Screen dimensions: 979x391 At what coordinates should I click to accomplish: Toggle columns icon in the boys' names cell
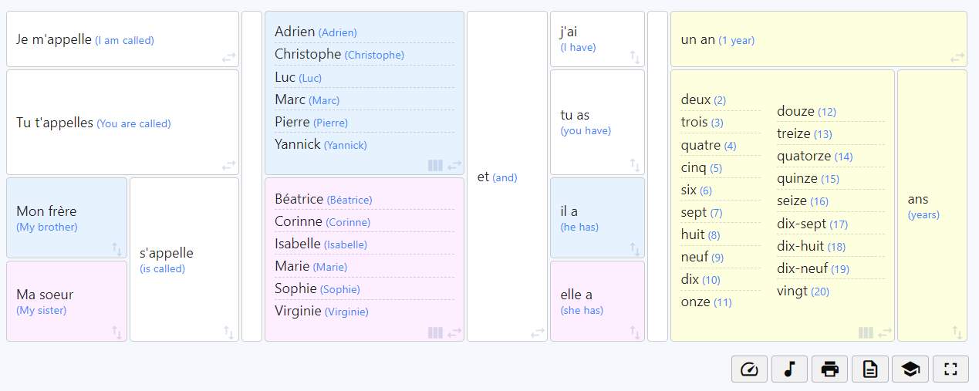pyautogui.click(x=435, y=166)
